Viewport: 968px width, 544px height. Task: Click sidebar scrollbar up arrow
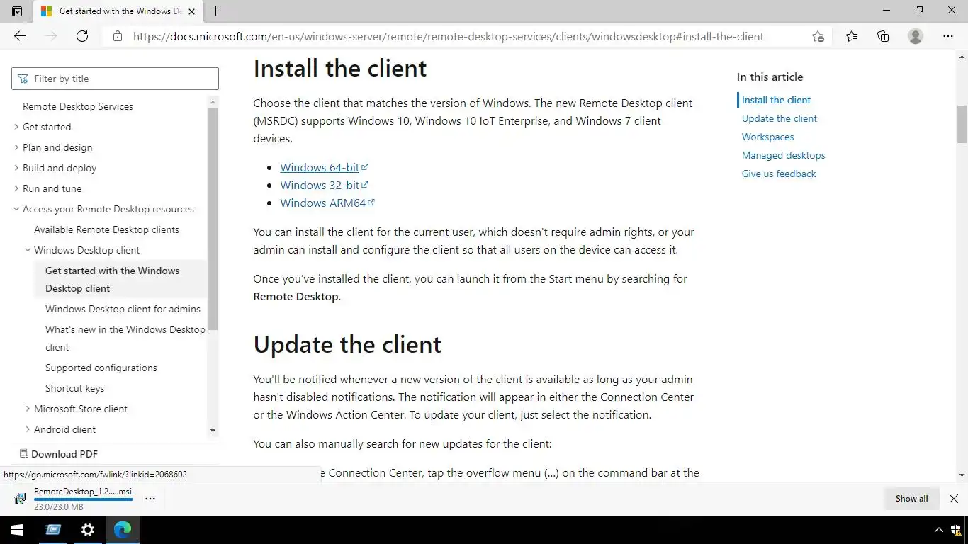(x=213, y=101)
